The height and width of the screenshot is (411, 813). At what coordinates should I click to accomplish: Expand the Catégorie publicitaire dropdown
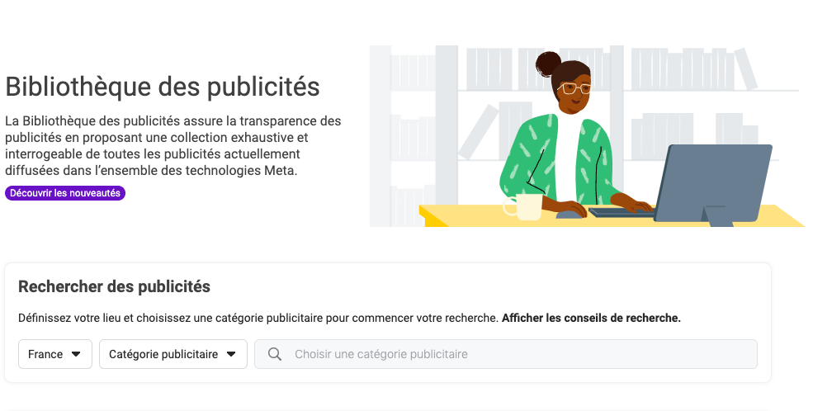pos(173,354)
